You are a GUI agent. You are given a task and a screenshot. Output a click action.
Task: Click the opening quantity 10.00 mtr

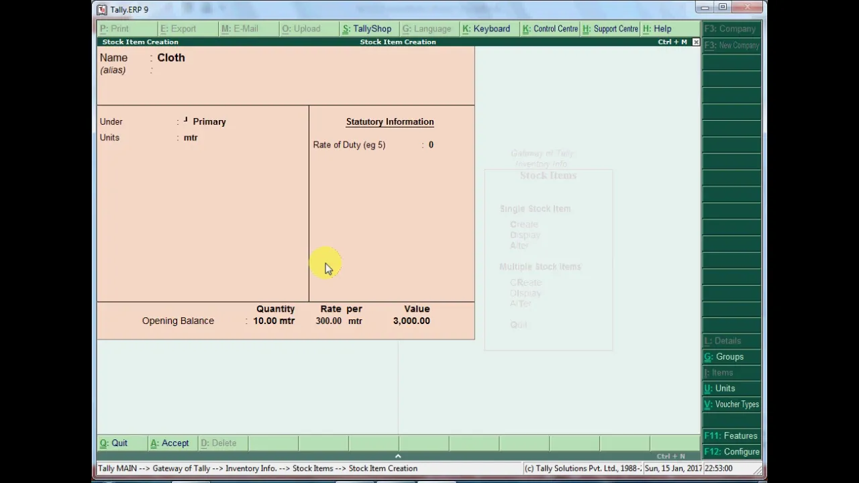(274, 321)
